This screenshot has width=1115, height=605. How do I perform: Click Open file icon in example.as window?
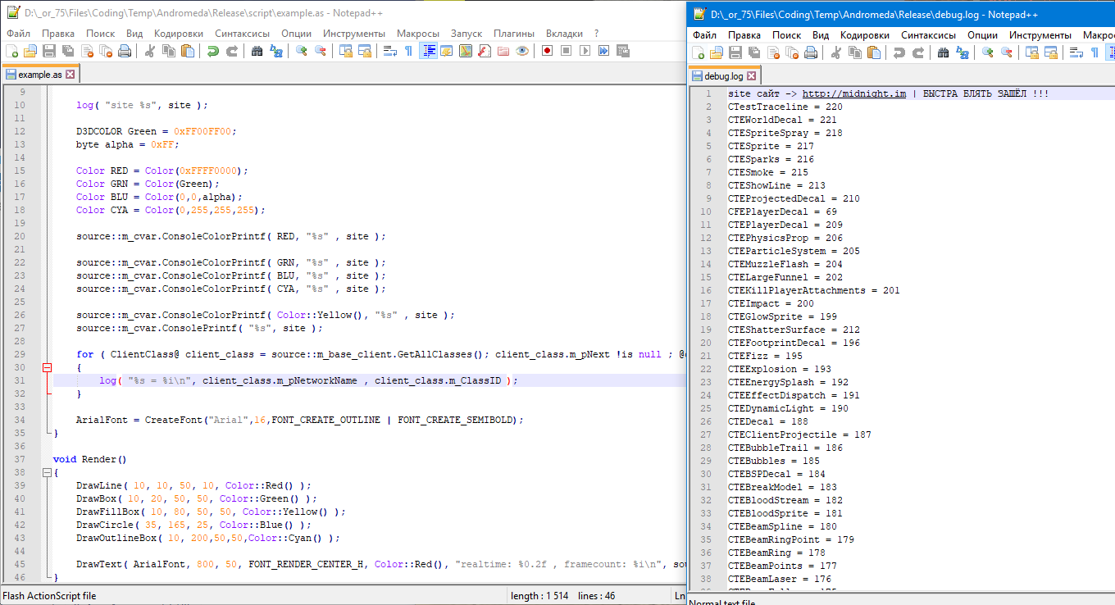click(x=30, y=51)
